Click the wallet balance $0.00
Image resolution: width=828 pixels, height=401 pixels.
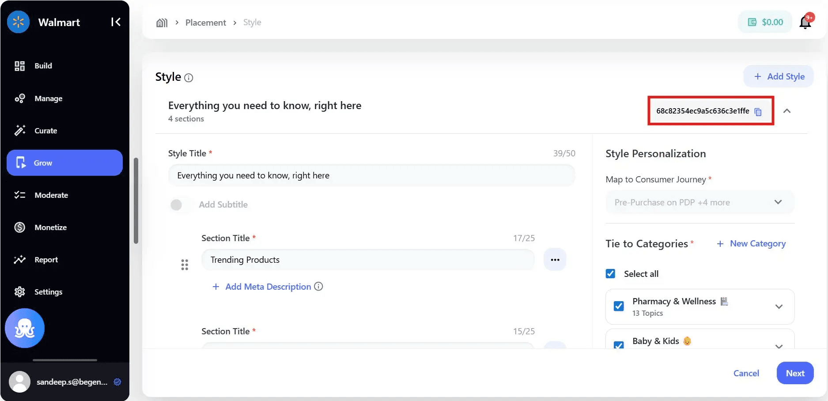766,22
